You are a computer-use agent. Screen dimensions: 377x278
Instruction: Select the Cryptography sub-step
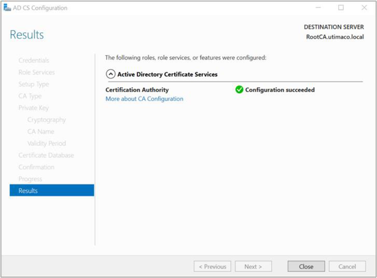click(47, 120)
